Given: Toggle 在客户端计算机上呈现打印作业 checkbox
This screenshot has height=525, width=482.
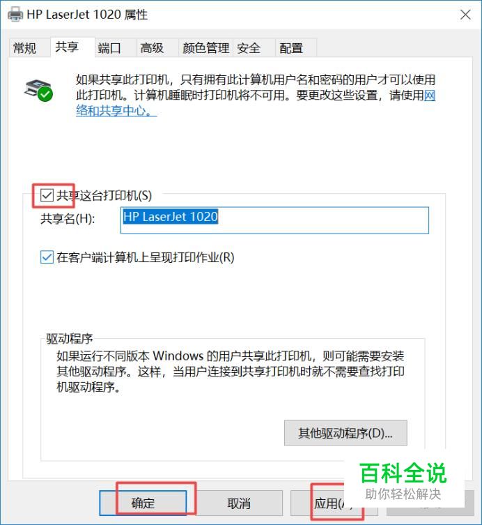Looking at the screenshot, I should tap(47, 257).
